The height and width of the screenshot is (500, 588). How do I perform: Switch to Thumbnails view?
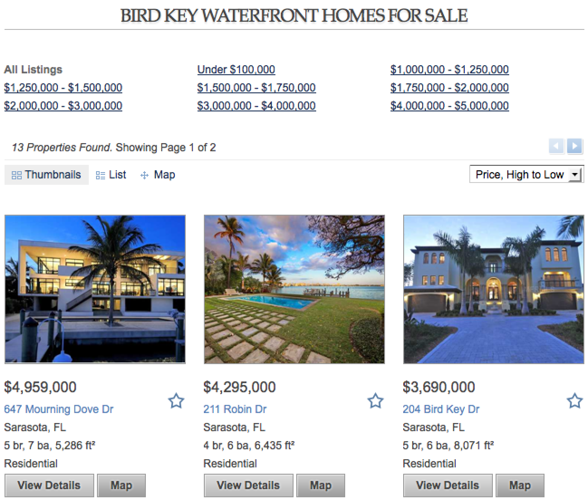point(47,175)
